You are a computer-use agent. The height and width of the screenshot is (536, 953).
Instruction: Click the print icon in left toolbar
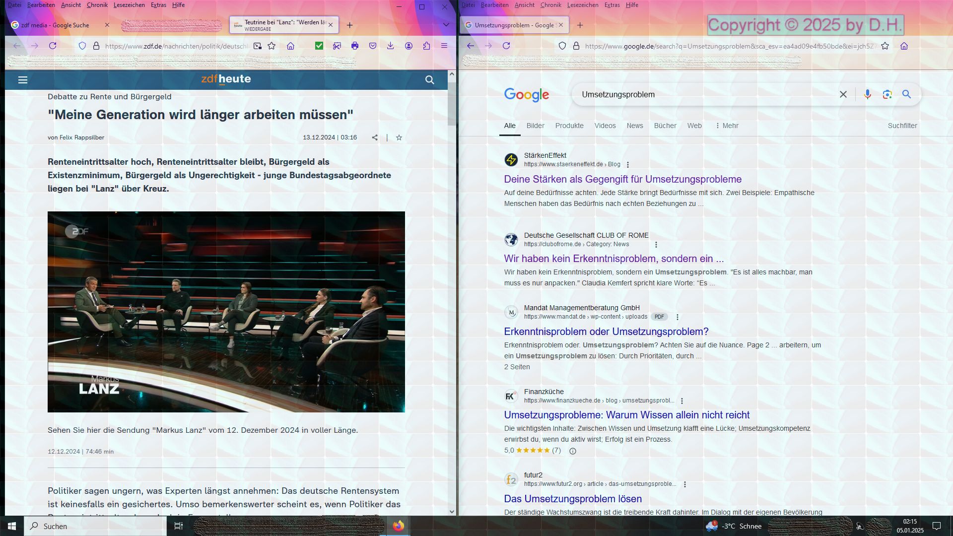click(355, 46)
